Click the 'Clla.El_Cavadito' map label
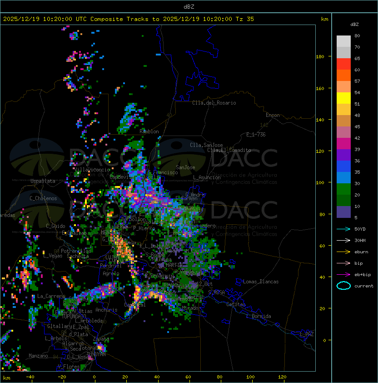 click(x=229, y=150)
